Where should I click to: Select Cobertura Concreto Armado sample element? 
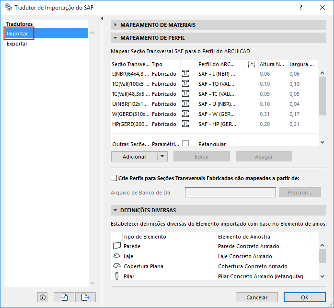click(x=253, y=266)
